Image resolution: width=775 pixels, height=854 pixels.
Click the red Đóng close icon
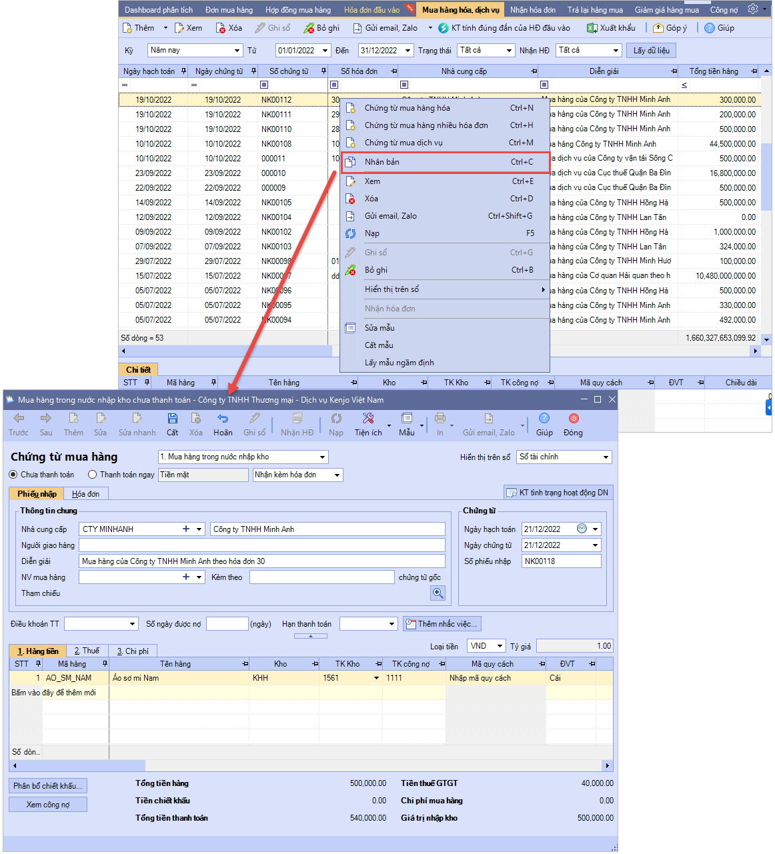click(x=573, y=419)
